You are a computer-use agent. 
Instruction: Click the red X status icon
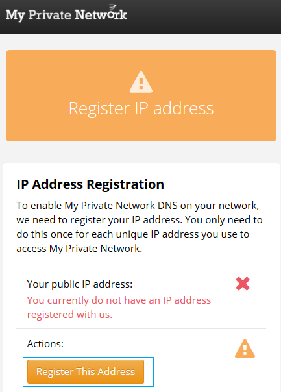[243, 284]
